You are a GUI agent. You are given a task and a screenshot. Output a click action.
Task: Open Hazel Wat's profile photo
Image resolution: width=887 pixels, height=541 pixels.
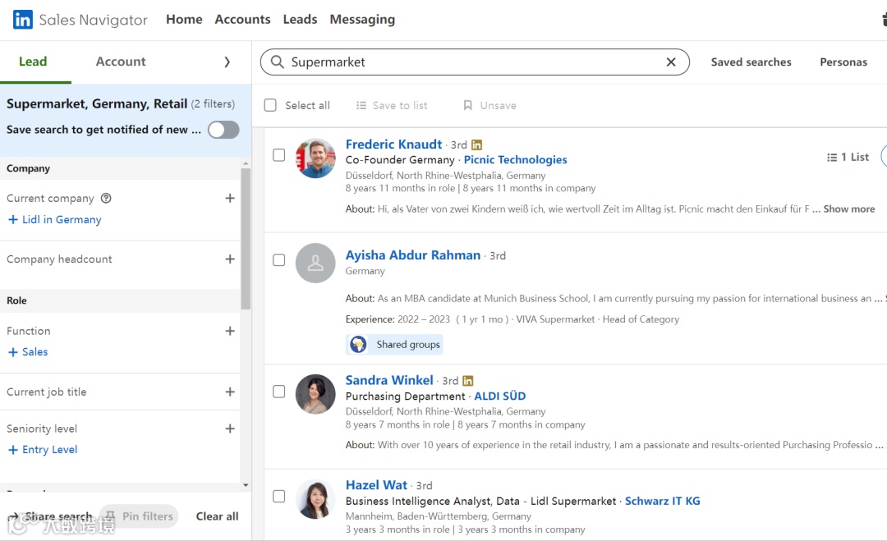coord(315,499)
